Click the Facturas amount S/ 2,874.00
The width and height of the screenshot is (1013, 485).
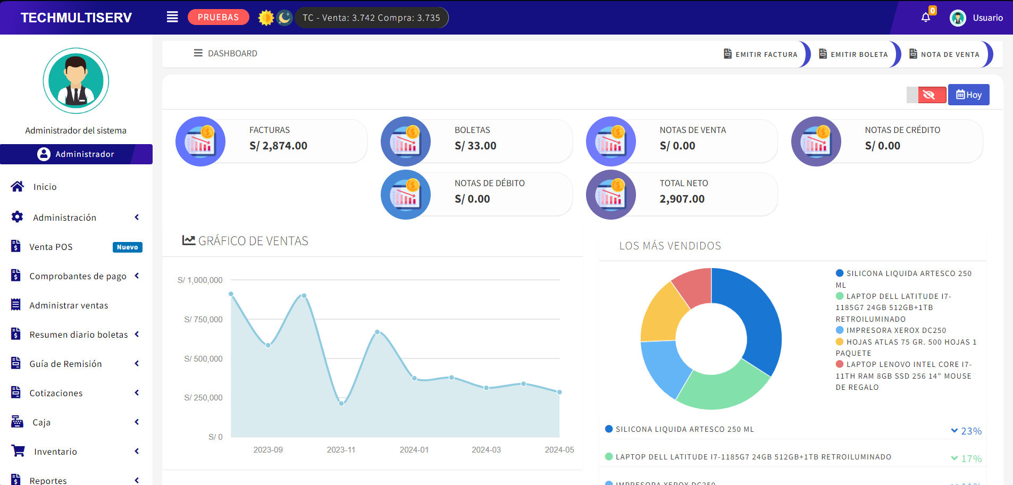coord(278,146)
